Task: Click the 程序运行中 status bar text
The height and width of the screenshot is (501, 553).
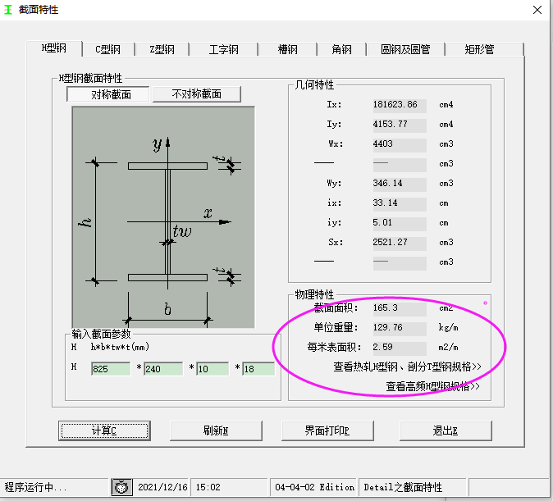Action: coord(35,487)
